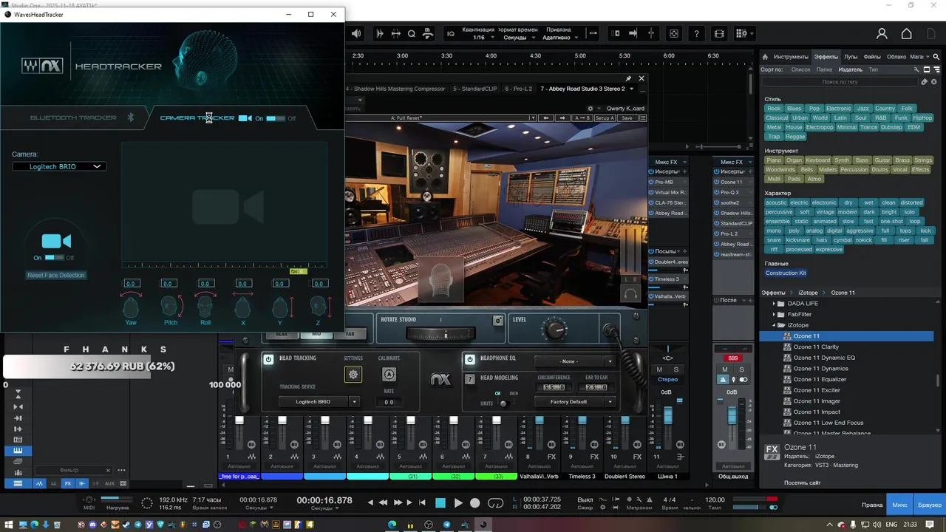The height and width of the screenshot is (532, 946).
Task: Open the video player film icon in toolbar
Action: (x=719, y=33)
